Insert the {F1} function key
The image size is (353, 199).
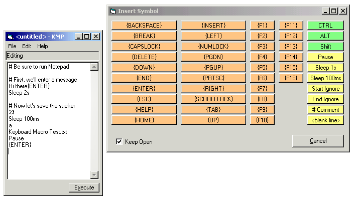262,25
